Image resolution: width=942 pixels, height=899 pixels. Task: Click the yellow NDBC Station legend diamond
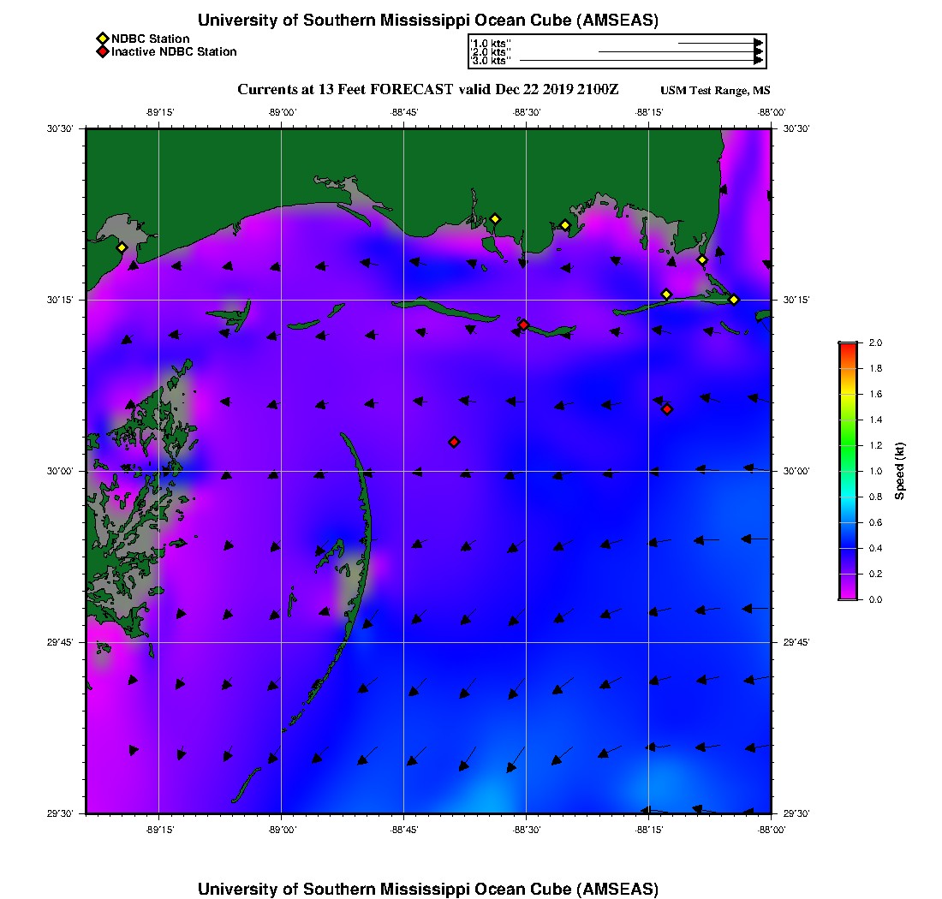pos(103,39)
